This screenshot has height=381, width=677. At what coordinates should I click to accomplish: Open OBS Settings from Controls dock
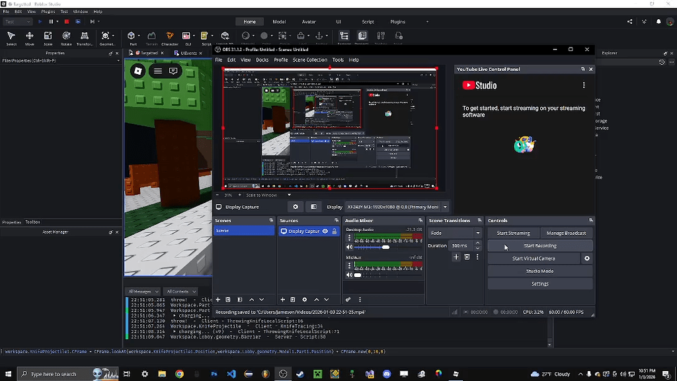pyautogui.click(x=539, y=284)
